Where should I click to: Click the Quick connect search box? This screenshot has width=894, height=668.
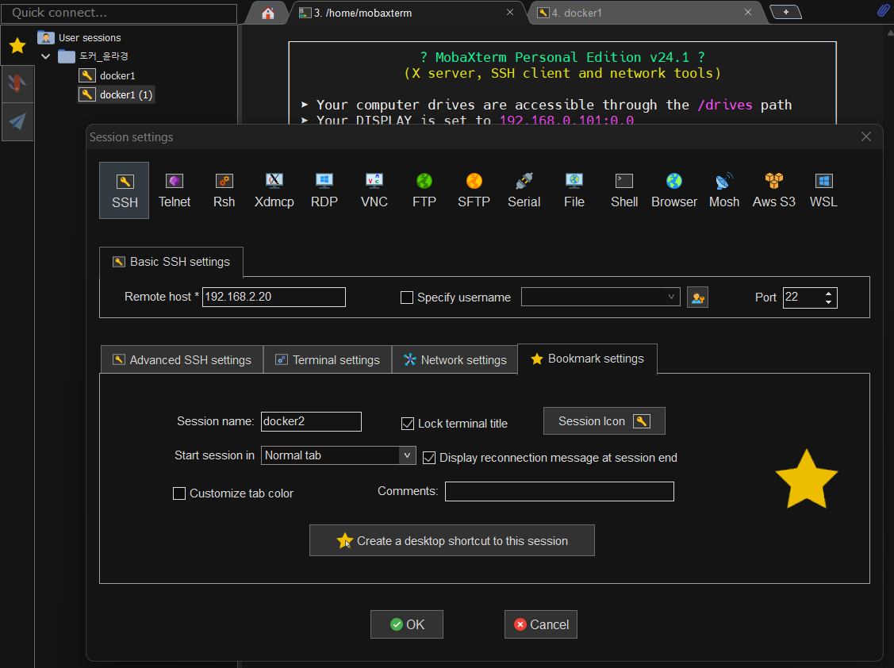(119, 13)
